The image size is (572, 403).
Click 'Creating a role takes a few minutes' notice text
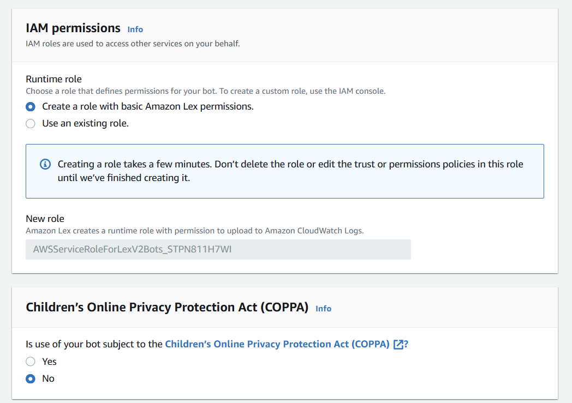point(290,171)
